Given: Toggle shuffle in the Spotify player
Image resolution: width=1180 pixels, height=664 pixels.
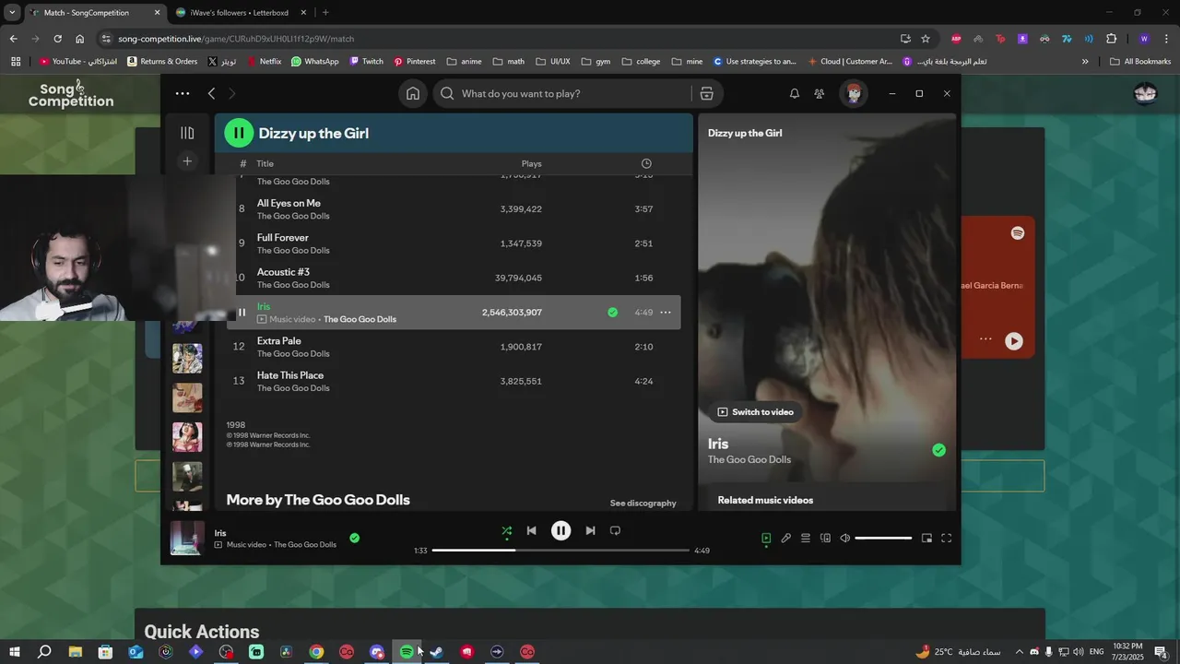Looking at the screenshot, I should tap(506, 530).
